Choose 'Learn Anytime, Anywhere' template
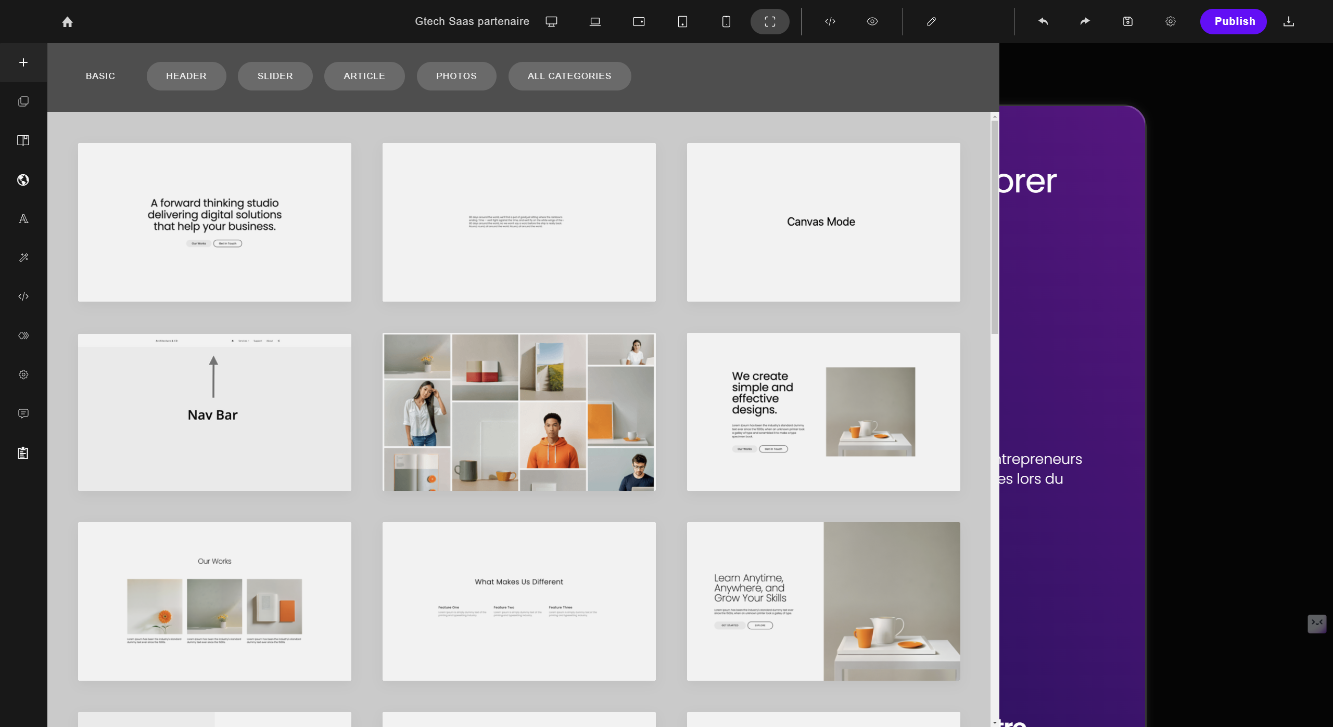 click(x=823, y=601)
